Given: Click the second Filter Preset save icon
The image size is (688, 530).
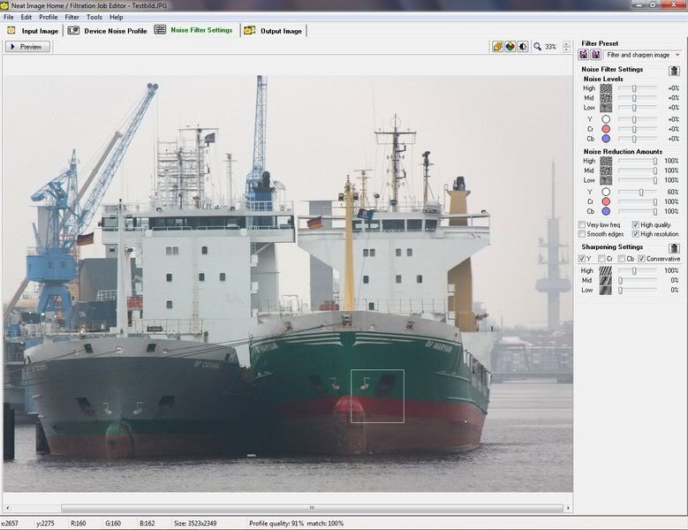Looking at the screenshot, I should pyautogui.click(x=596, y=55).
